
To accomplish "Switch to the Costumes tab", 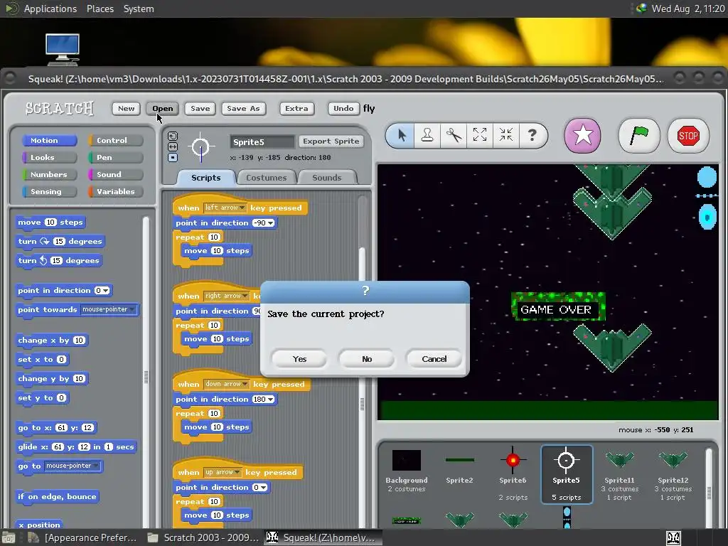I will [266, 177].
